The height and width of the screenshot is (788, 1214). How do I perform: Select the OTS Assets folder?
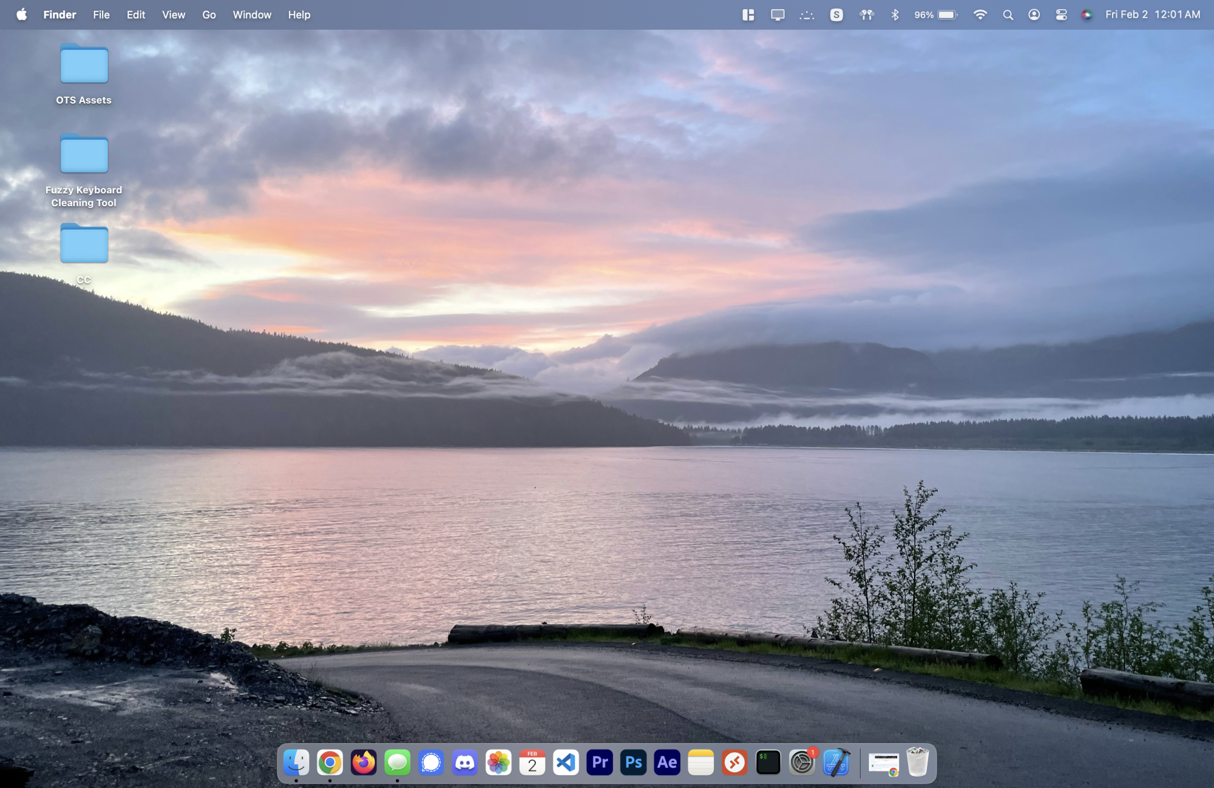click(x=84, y=64)
